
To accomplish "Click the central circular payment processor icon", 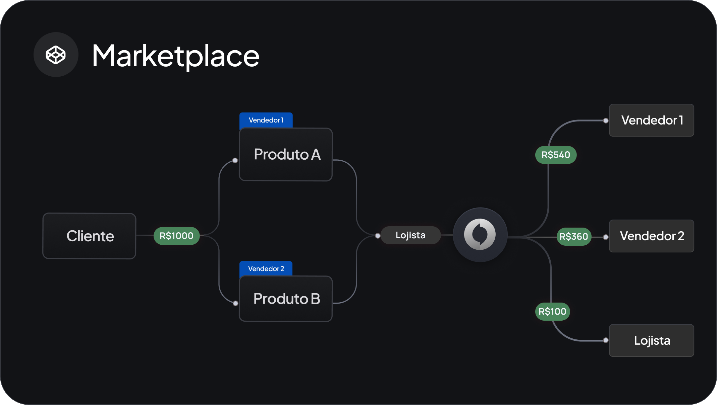I will pos(480,235).
